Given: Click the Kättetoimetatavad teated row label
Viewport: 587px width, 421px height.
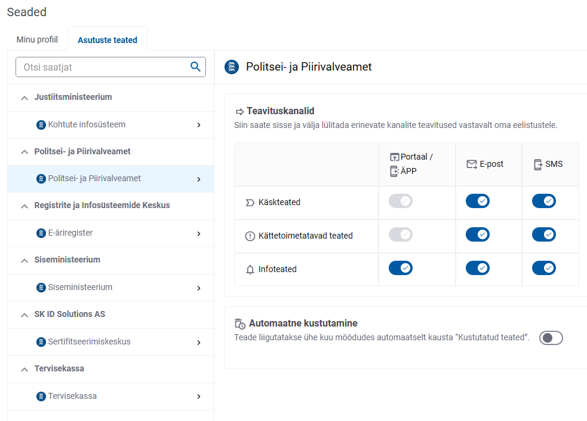Looking at the screenshot, I should [306, 236].
